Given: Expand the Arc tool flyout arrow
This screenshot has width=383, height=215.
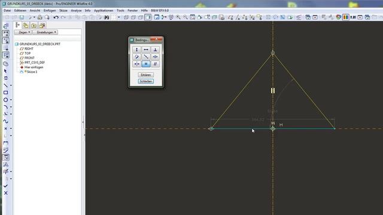Looking at the screenshot, I should click(11, 107).
